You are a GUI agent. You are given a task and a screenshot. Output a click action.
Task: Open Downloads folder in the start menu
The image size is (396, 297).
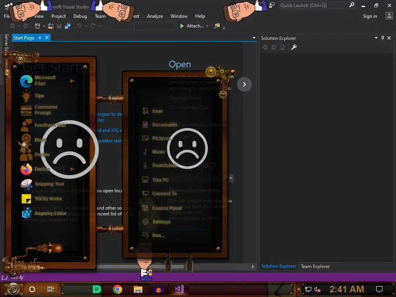[x=159, y=166]
